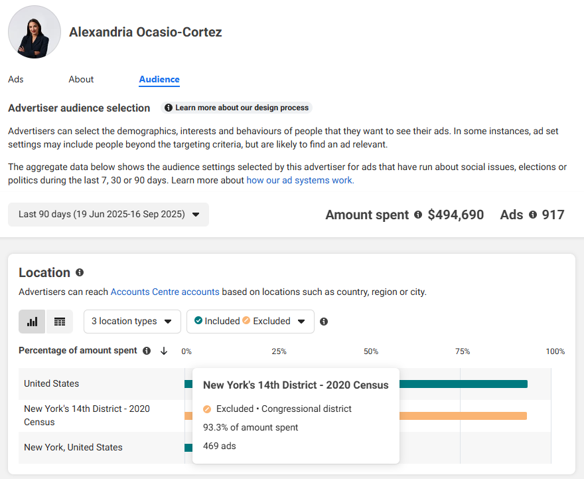Select the Audience tab

[x=159, y=79]
